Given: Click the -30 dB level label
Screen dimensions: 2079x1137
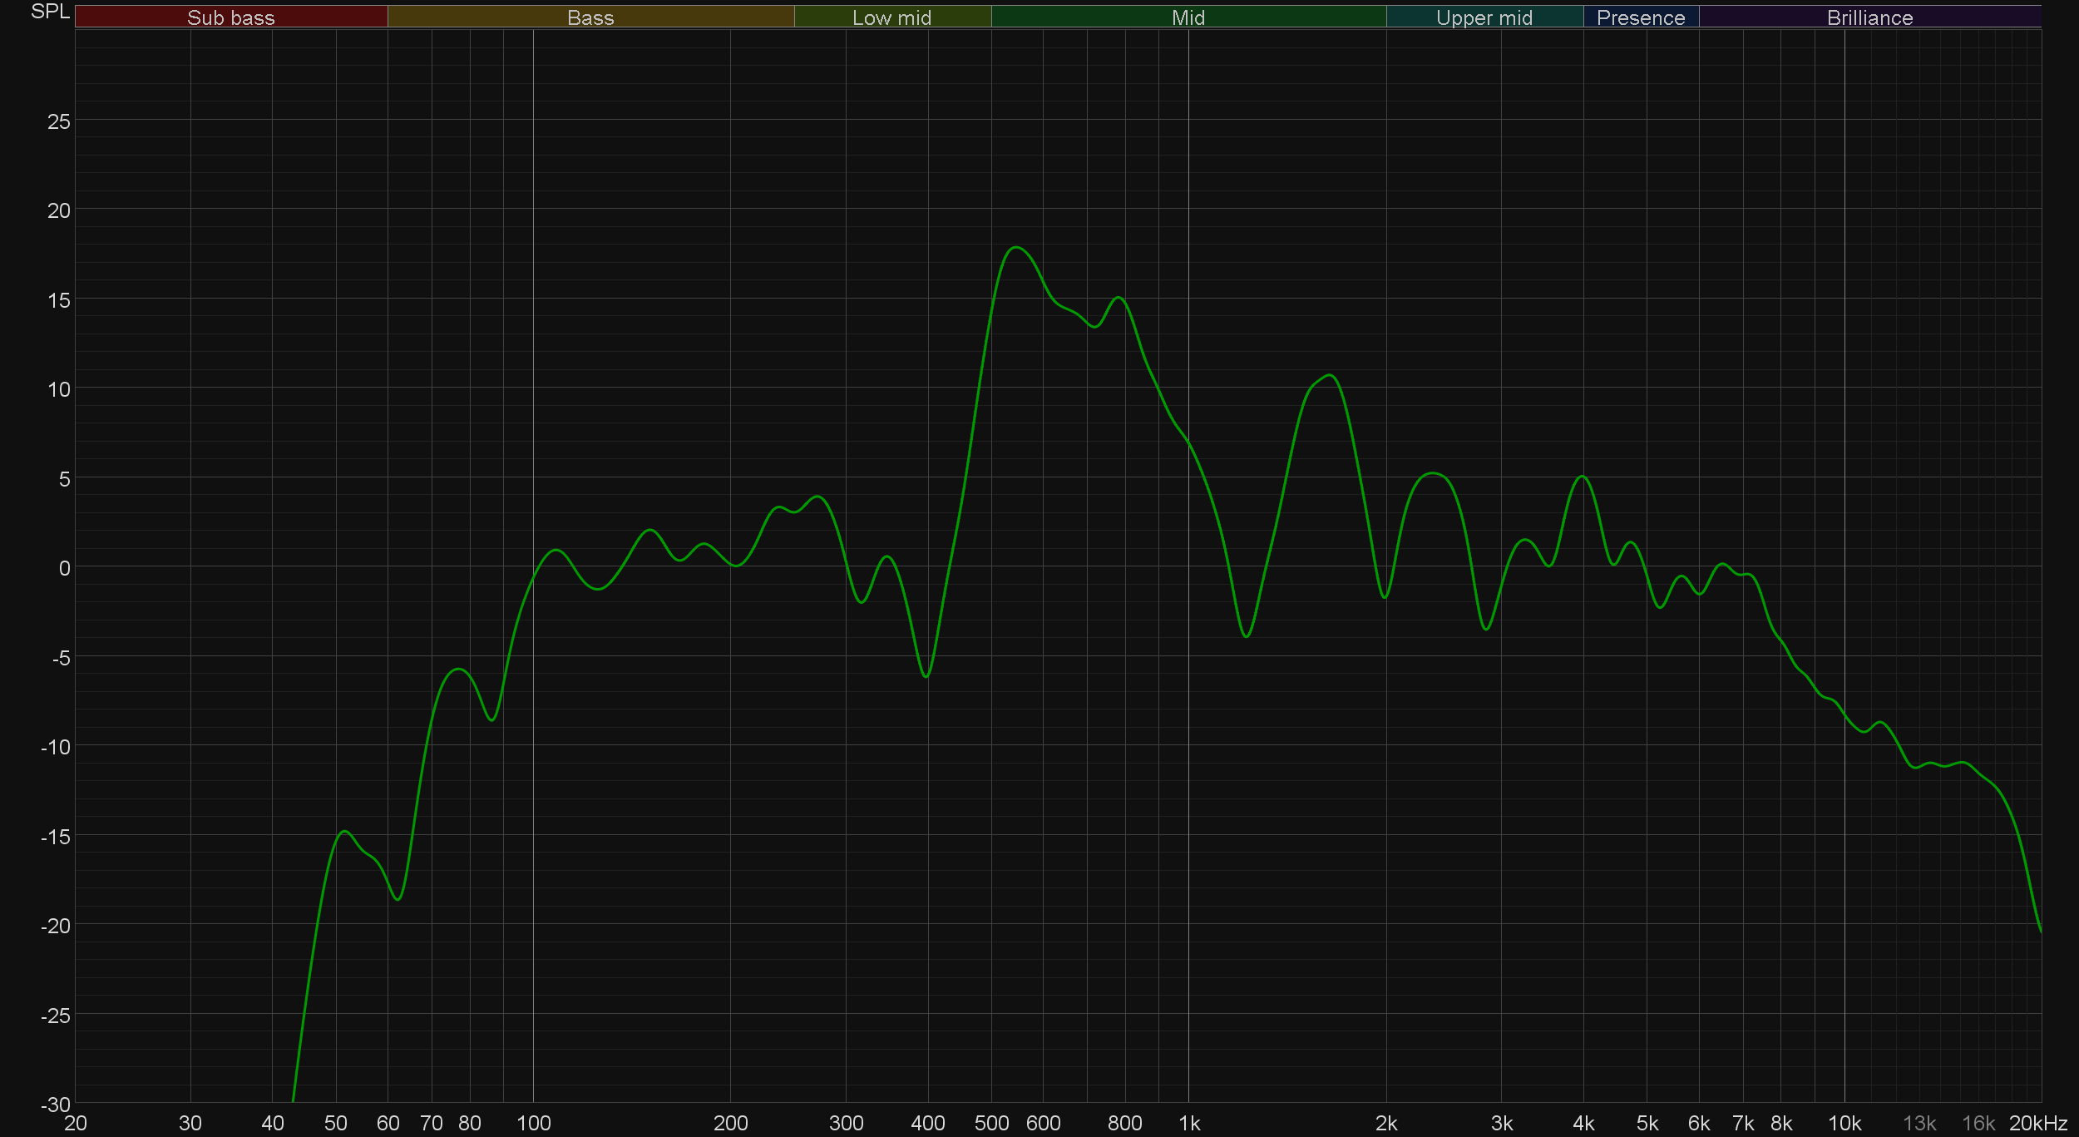Looking at the screenshot, I should click(x=56, y=1105).
